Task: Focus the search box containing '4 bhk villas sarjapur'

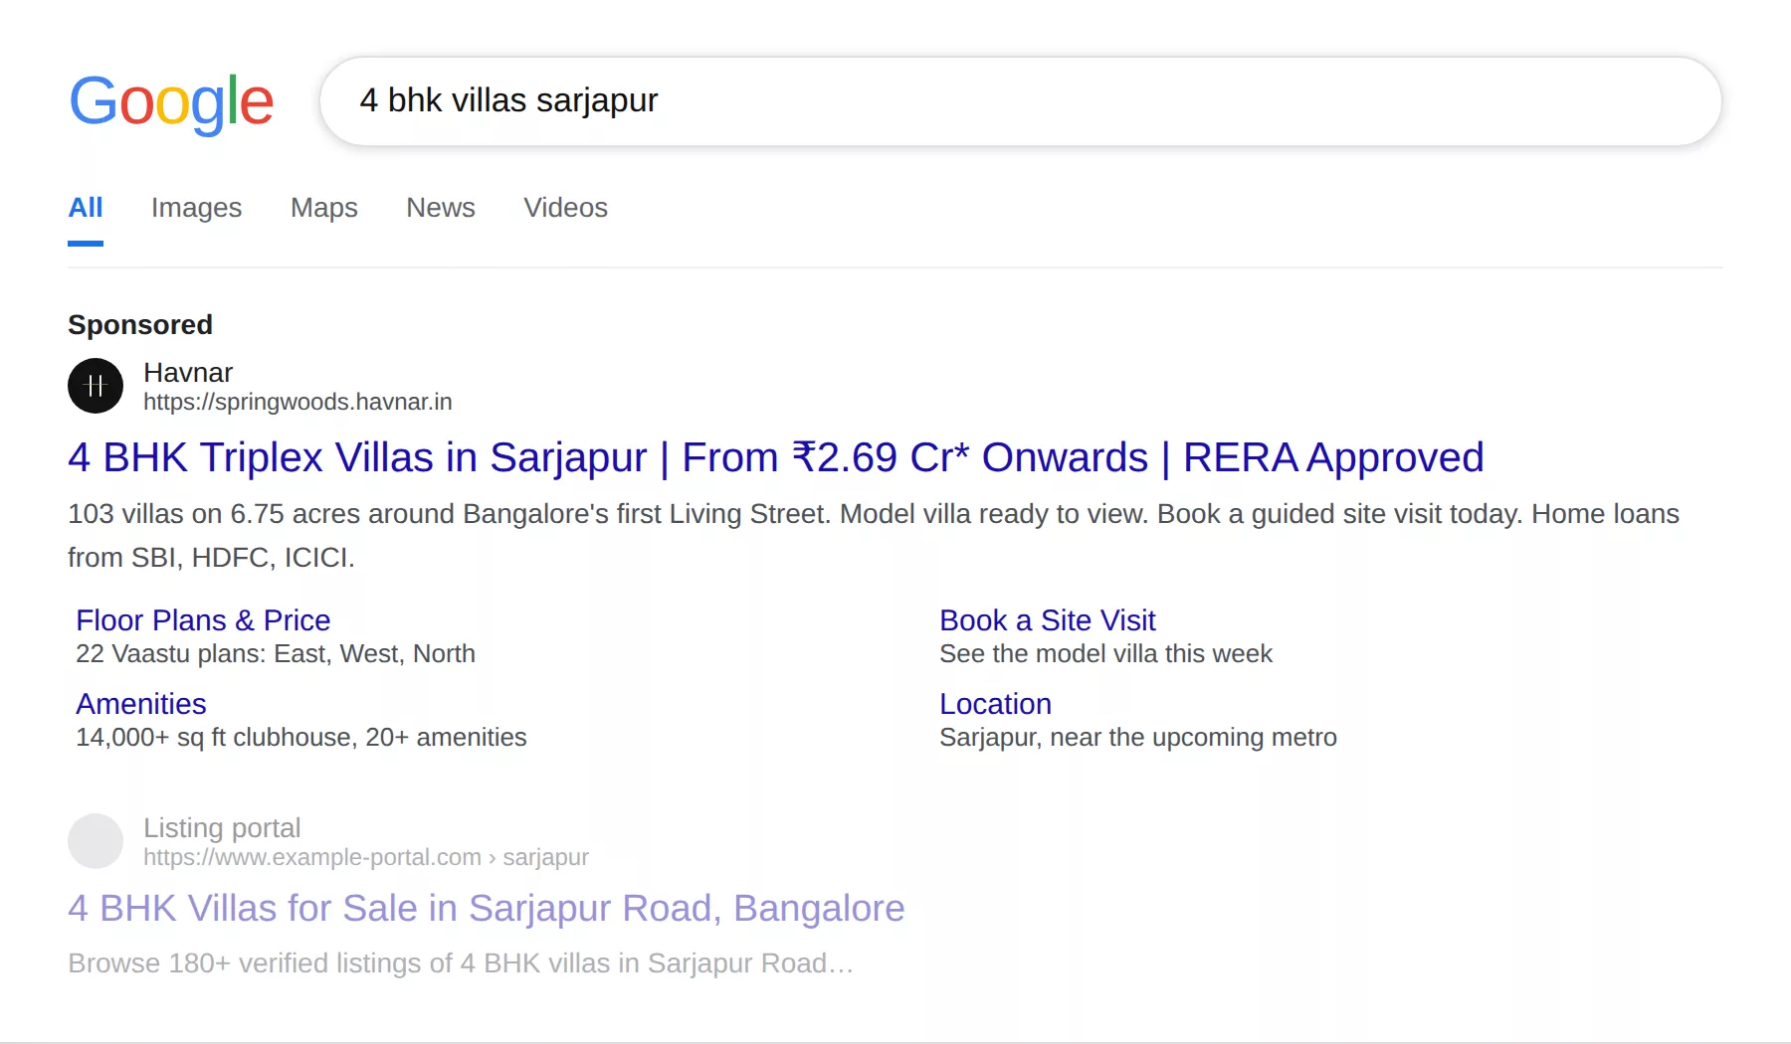Action: 1021,101
